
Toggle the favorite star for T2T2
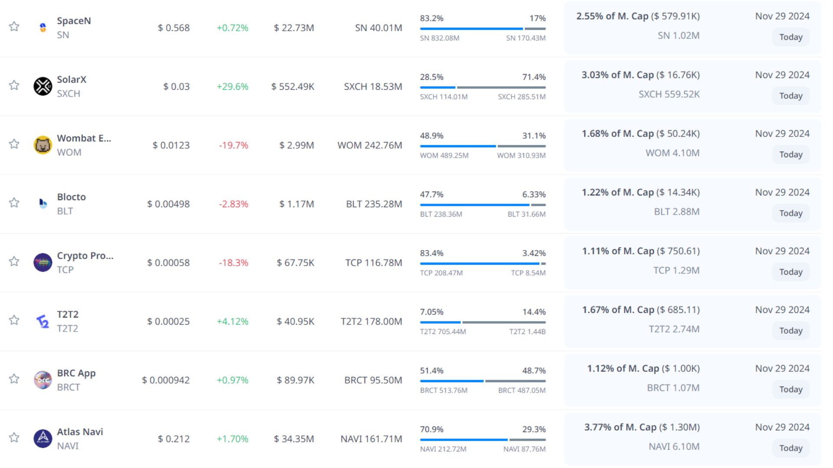(14, 320)
